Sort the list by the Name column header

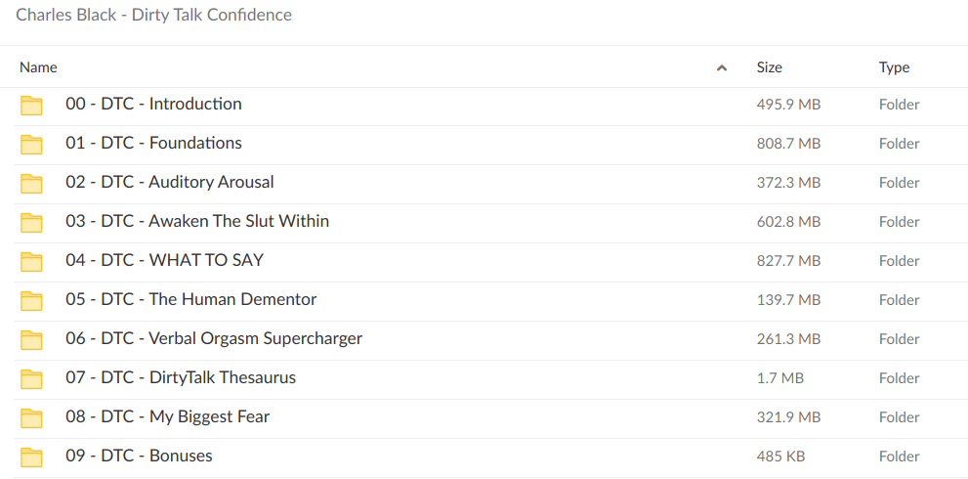click(39, 67)
